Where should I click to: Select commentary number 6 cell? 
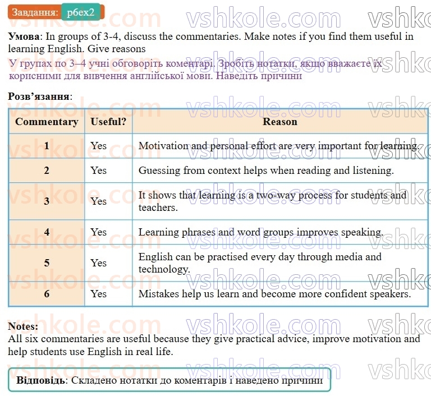47,294
